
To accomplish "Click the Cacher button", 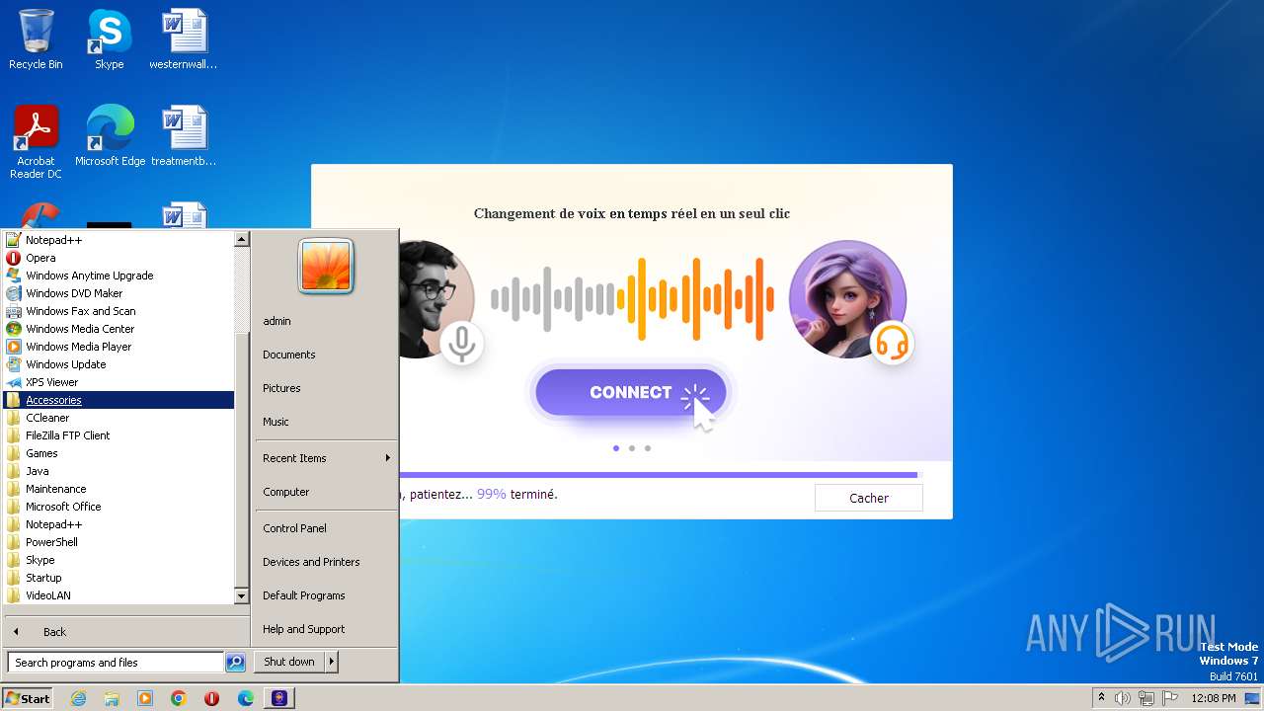I will [x=869, y=498].
